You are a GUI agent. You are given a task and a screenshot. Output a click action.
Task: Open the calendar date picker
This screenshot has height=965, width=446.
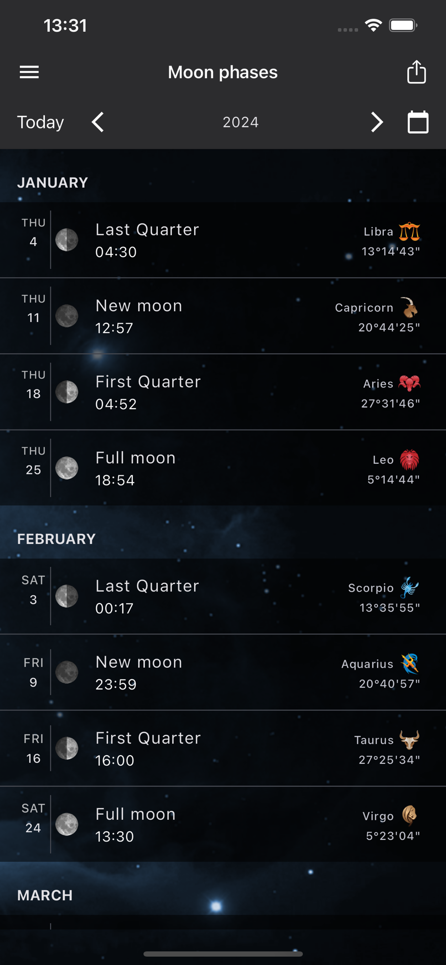418,122
